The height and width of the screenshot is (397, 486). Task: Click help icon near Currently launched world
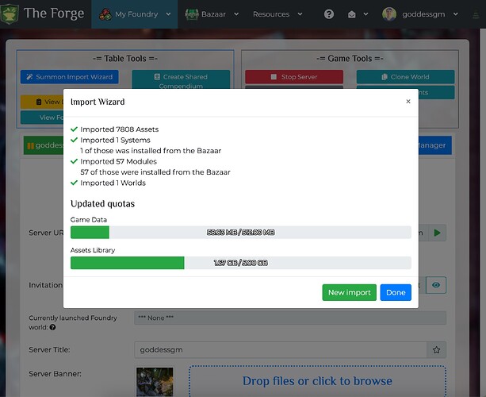[52, 326]
